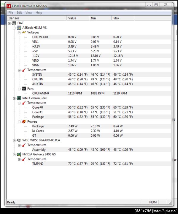Collapse the FIAT root node
The image size is (178, 214).
(x=9, y=23)
